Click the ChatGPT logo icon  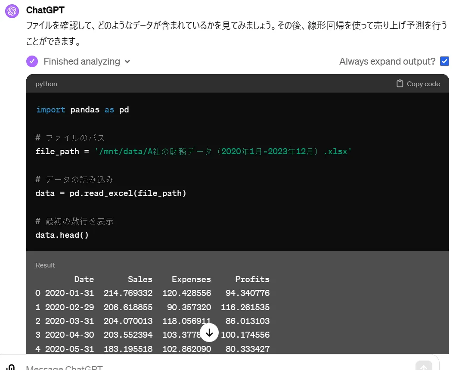[x=11, y=10]
